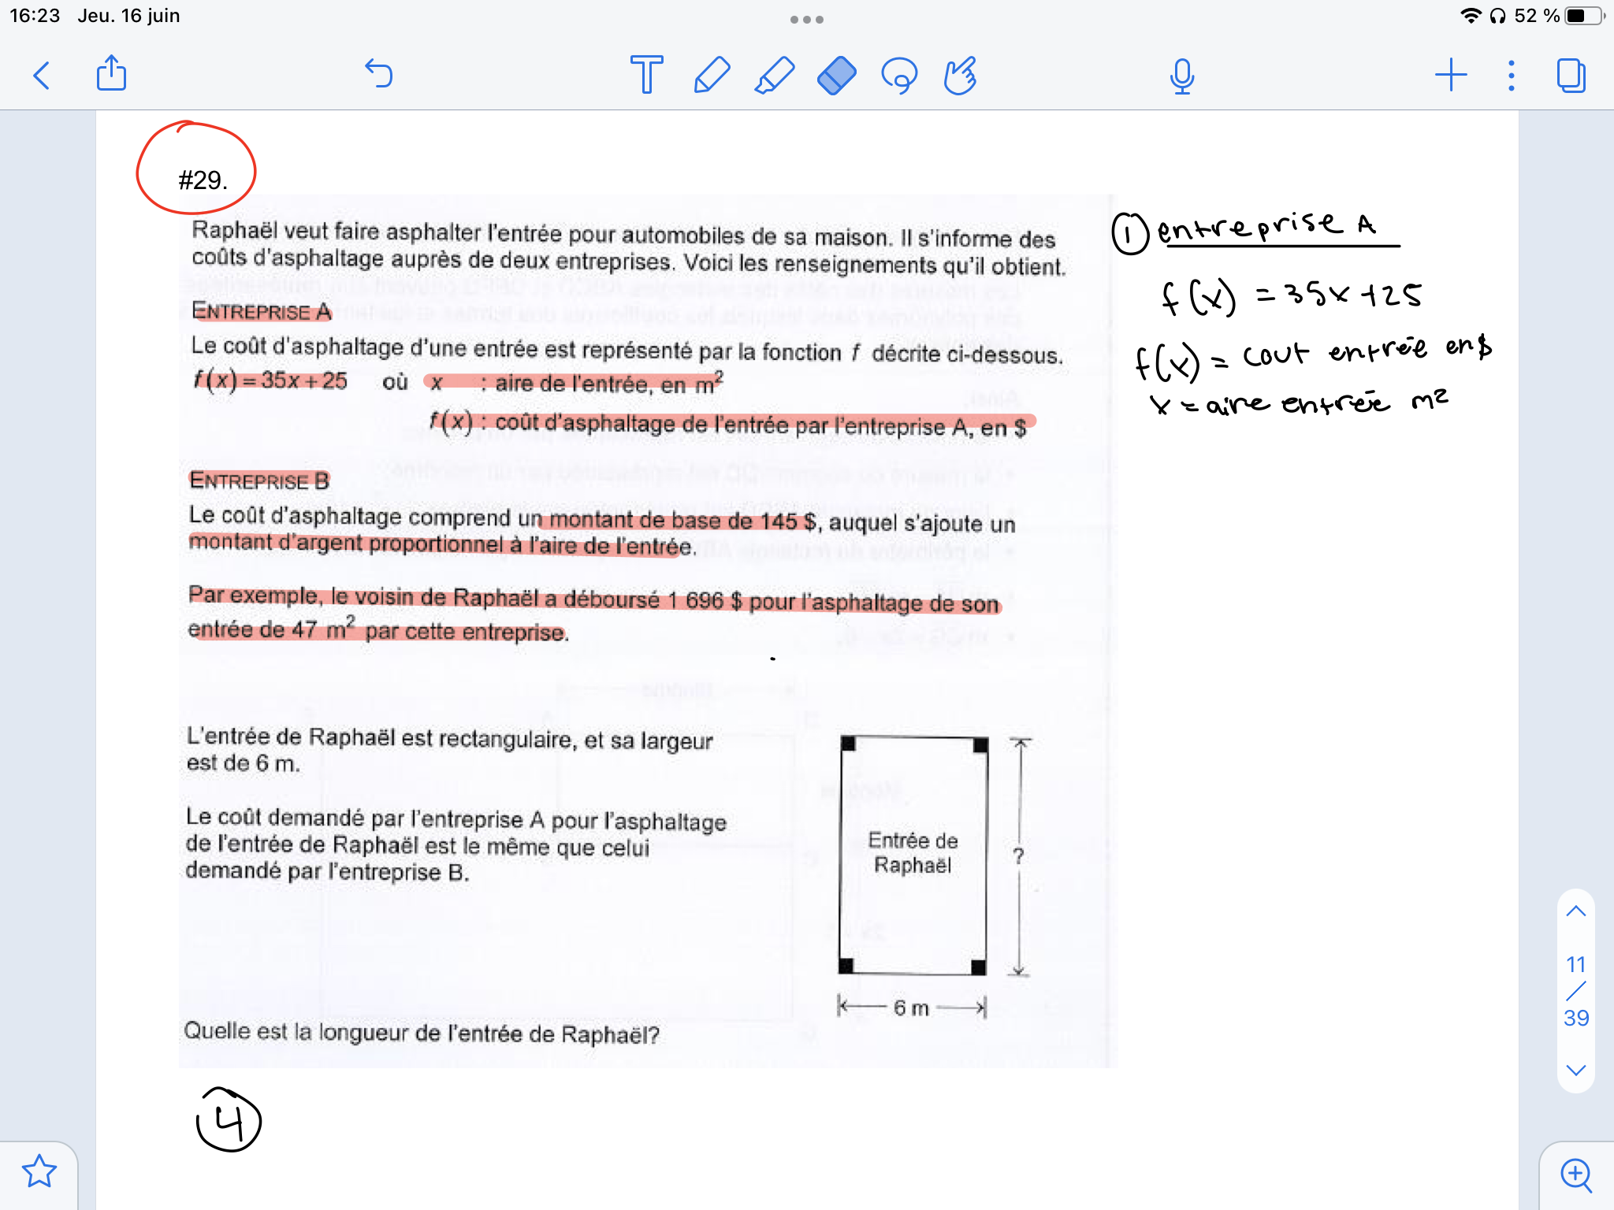The image size is (1614, 1210).
Task: Go back with the left chevron
Action: click(x=42, y=76)
